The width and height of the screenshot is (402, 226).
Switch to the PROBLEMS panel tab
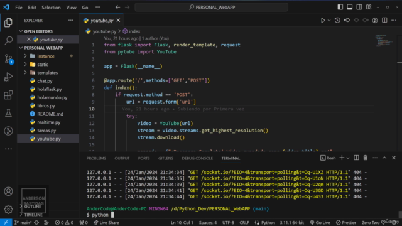coord(96,158)
